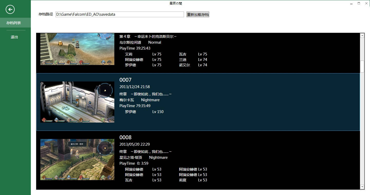Click date 2013/12/24 21:58
This screenshot has width=370, height=195.
pos(135,87)
